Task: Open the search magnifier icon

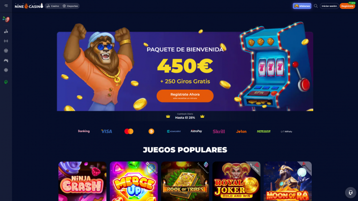Action: click(316, 6)
